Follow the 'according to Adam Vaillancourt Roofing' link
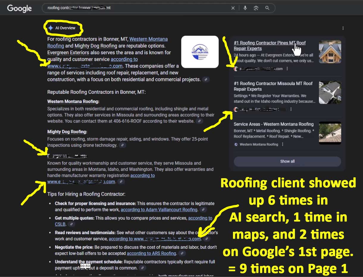The image size is (363, 277). coord(159,210)
